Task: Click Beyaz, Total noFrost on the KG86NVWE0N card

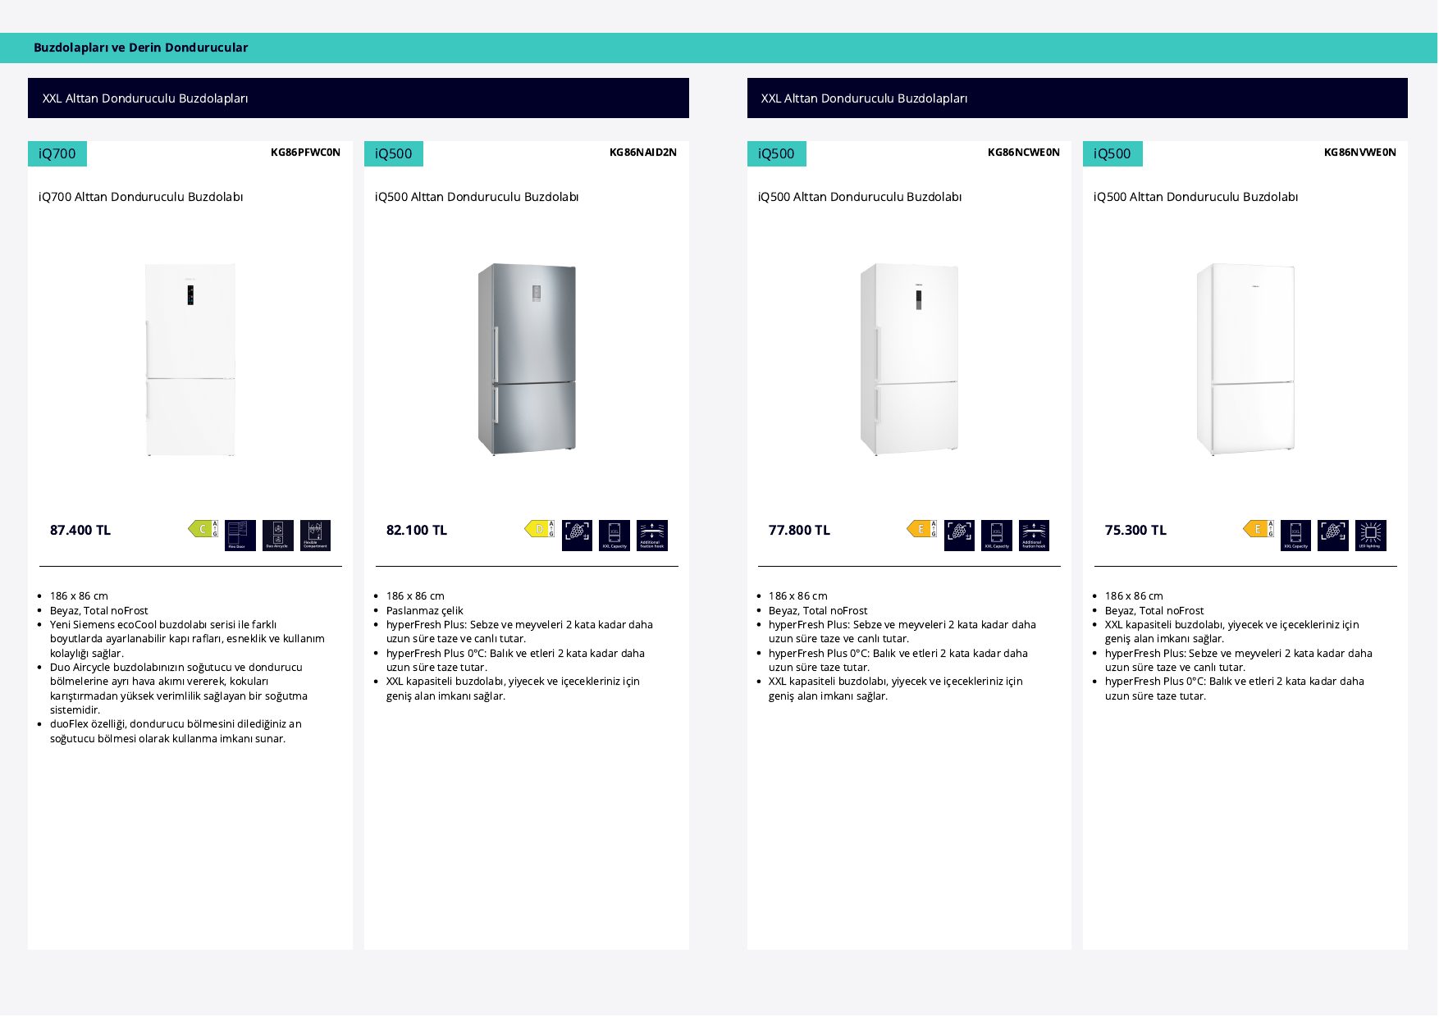Action: (x=1154, y=611)
